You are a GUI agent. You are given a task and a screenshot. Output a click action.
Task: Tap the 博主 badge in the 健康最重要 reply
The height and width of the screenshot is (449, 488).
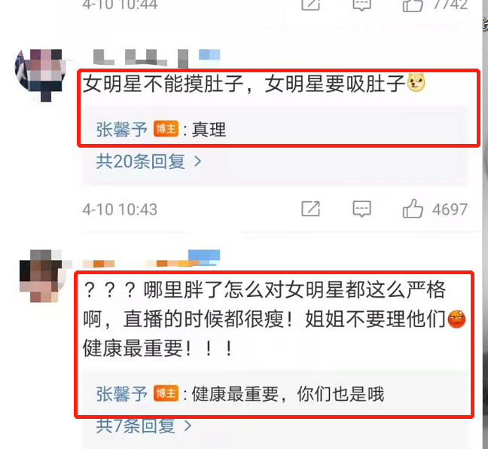(x=166, y=393)
